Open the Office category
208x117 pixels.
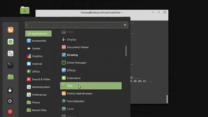pos(38,71)
